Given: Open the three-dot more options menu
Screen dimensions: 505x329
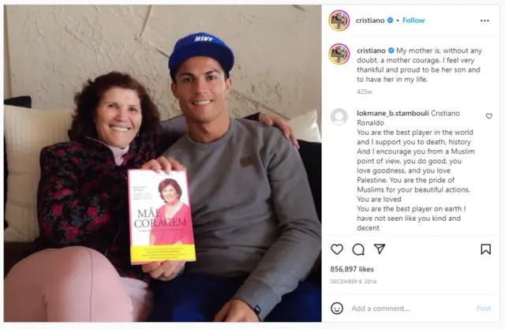Looking at the screenshot, I should (x=484, y=21).
